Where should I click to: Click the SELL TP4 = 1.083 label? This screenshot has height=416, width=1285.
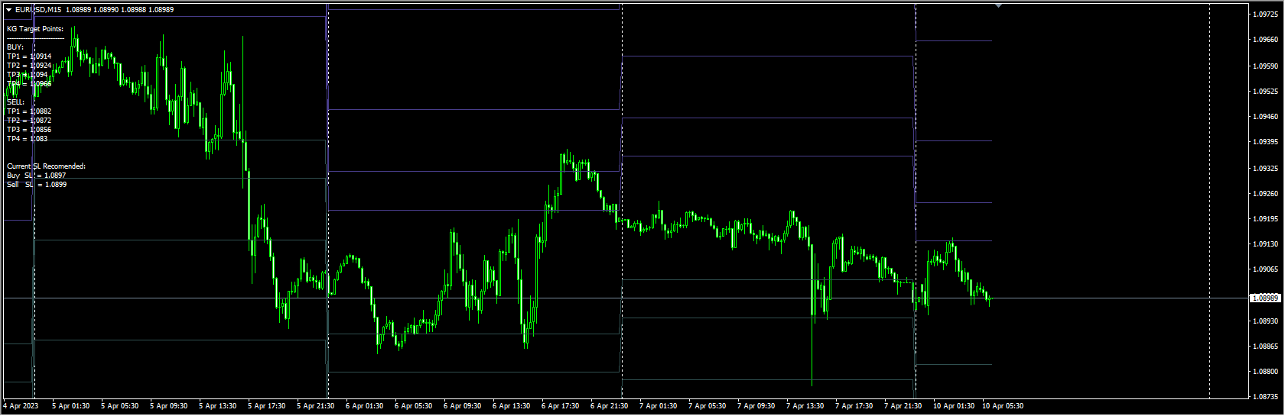pos(28,139)
